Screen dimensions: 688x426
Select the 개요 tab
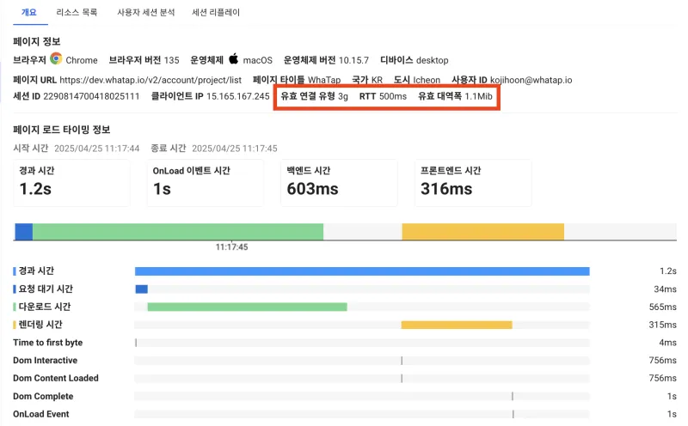coord(29,12)
